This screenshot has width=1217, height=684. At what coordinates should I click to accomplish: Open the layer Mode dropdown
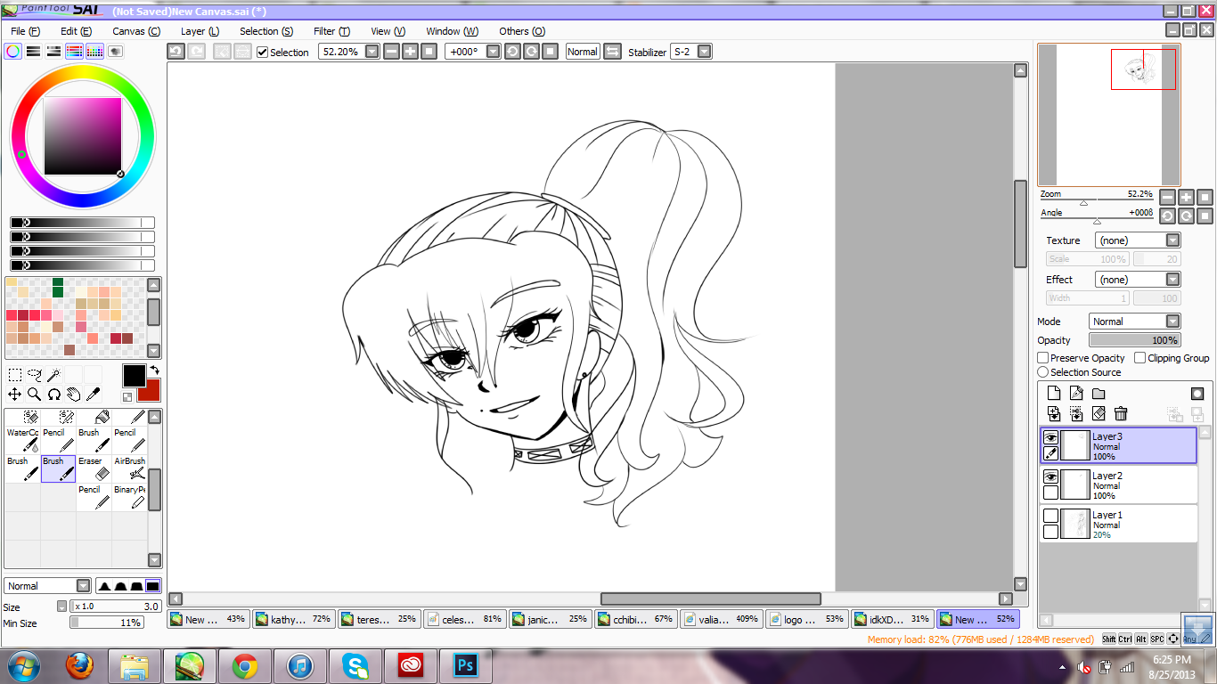1173,322
